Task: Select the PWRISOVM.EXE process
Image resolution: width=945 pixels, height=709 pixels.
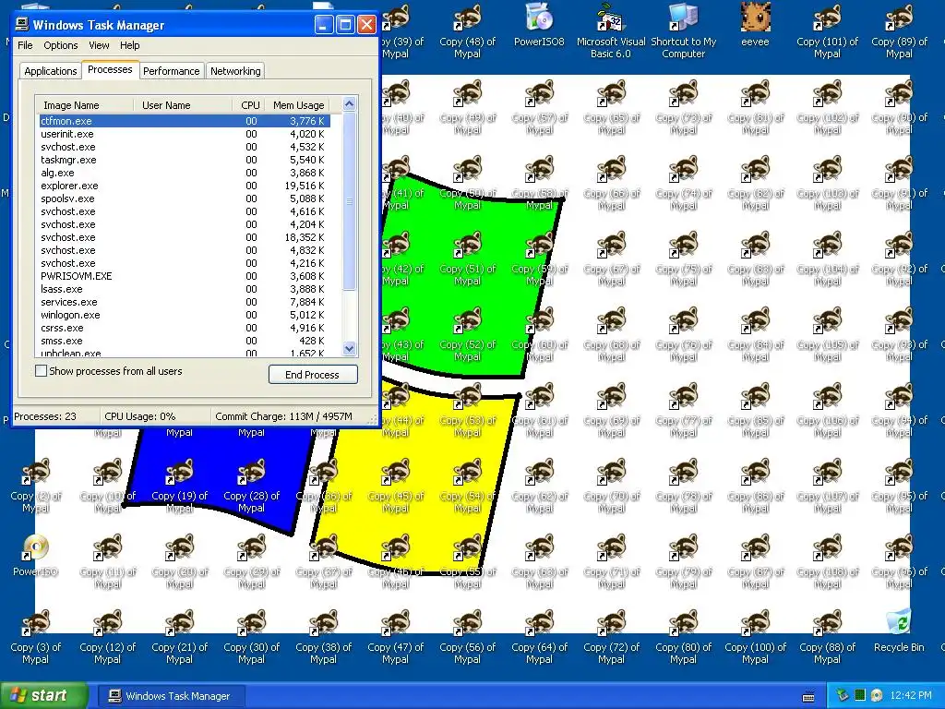Action: point(185,276)
